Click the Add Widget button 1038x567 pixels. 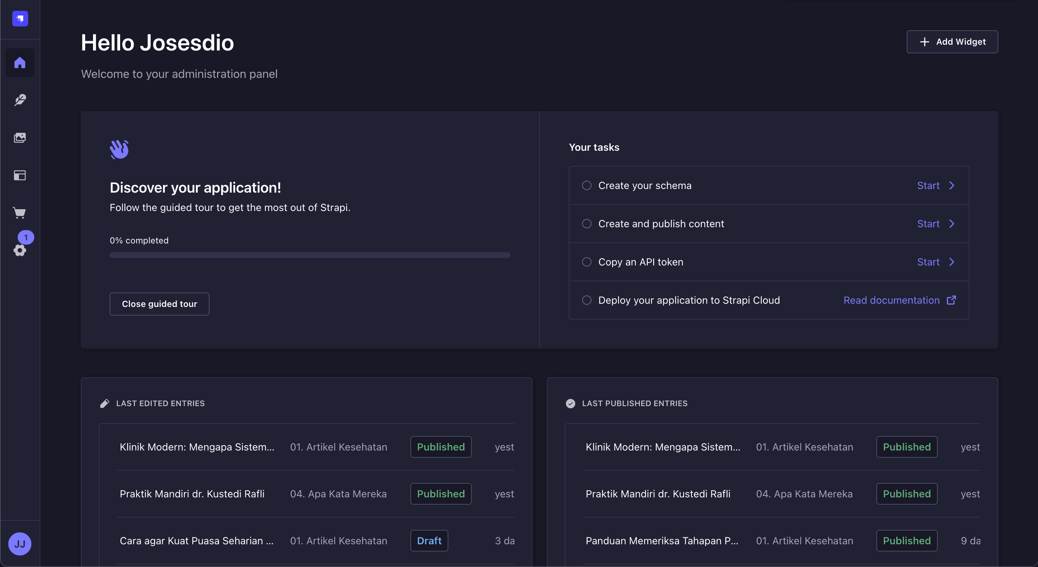point(952,42)
